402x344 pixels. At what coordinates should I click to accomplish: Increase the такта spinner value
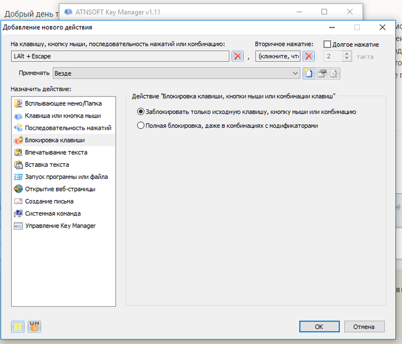346,53
